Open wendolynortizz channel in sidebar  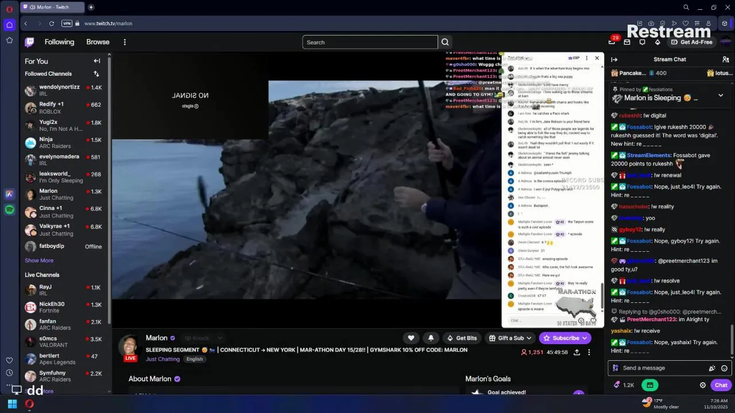(66, 91)
